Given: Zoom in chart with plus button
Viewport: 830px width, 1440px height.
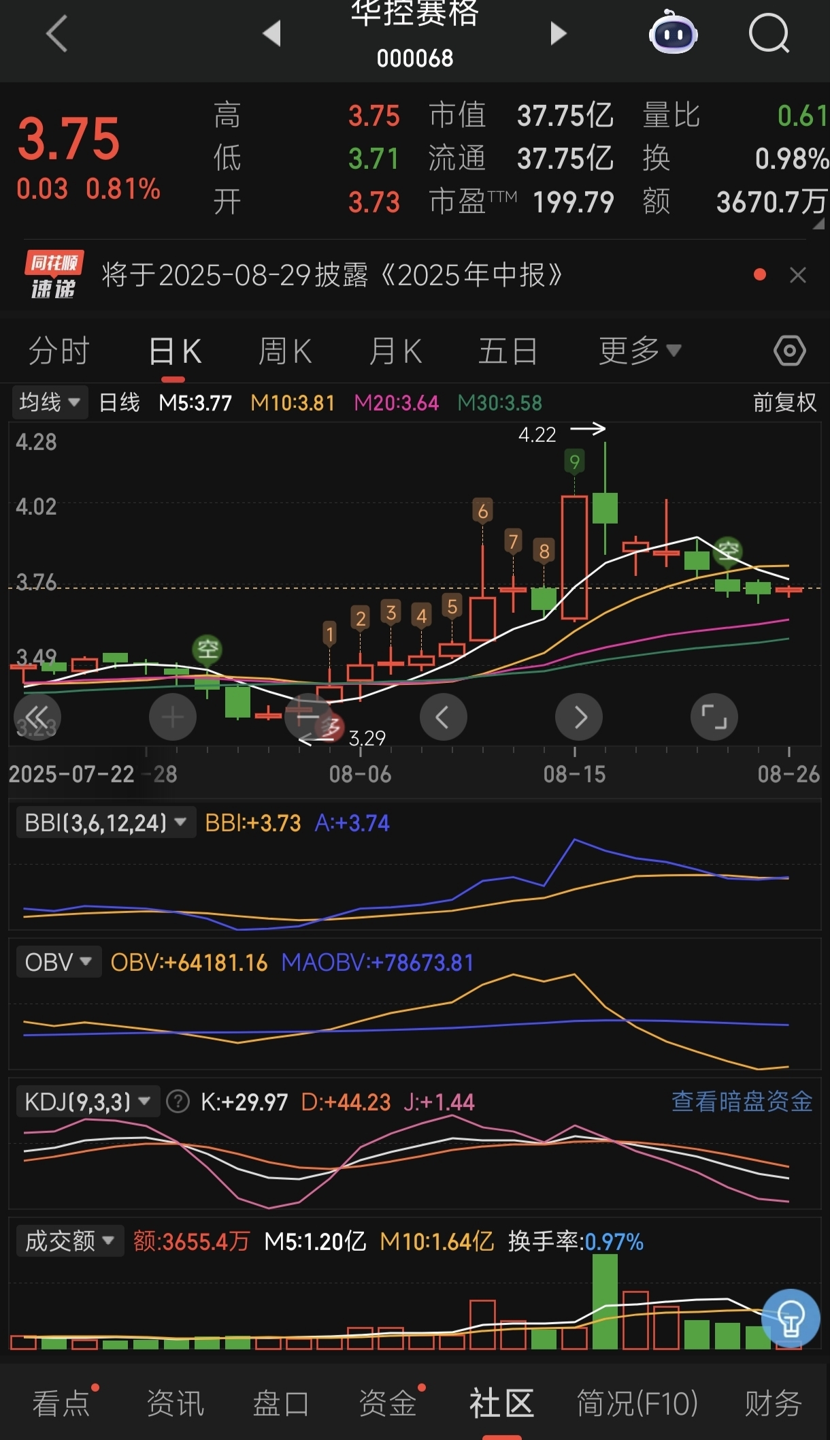Looking at the screenshot, I should pos(173,717).
